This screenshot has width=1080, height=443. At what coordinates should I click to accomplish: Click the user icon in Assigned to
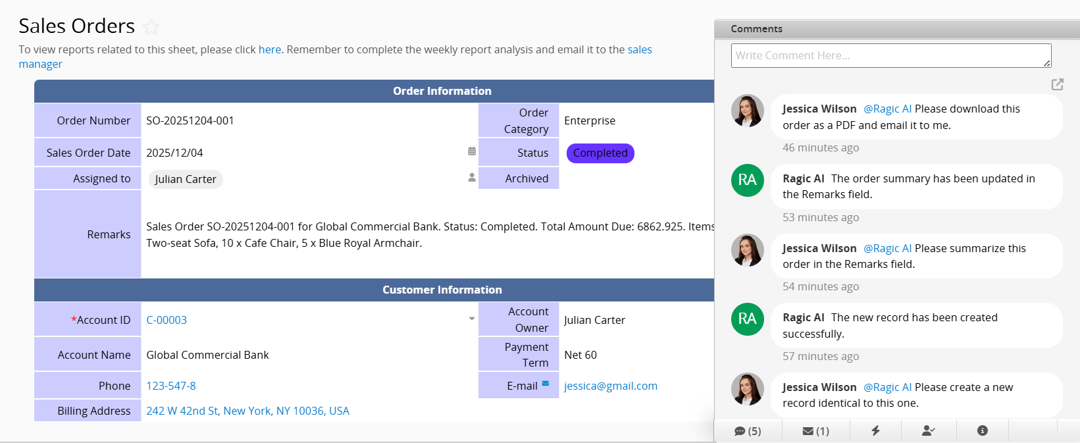pyautogui.click(x=472, y=178)
